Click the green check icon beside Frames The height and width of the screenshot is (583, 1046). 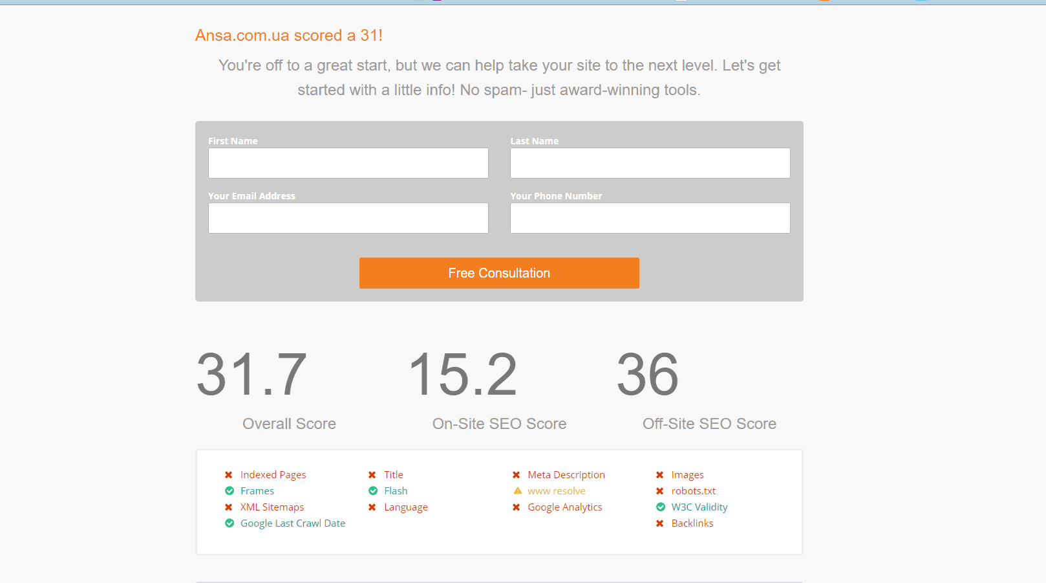(x=229, y=491)
